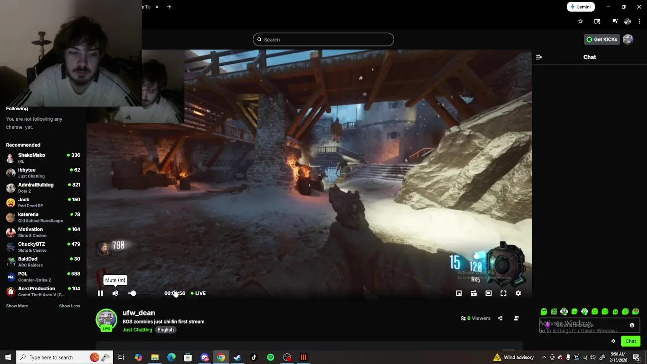
Task: Click the 0 Viewers counter
Action: coord(476,318)
